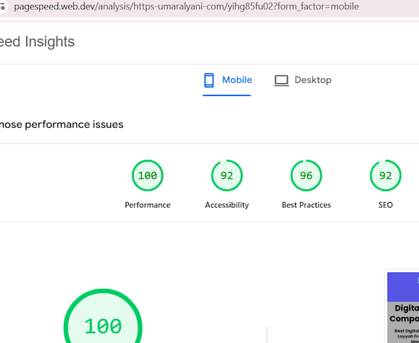Screen dimensions: 419x343
Task: Click the browser address bar URL
Action: (x=186, y=6)
